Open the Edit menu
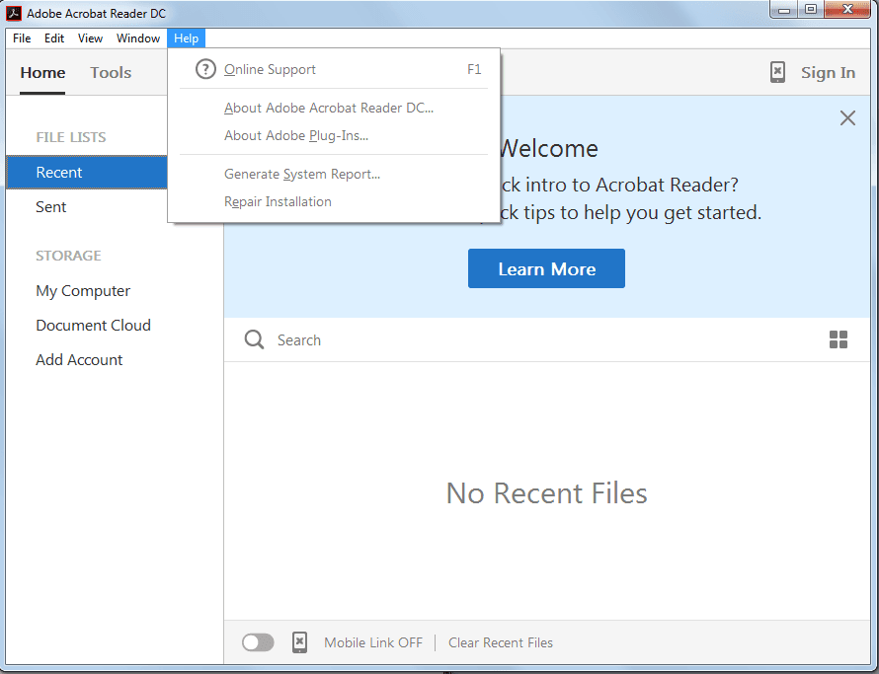The height and width of the screenshot is (674, 879). (x=54, y=38)
